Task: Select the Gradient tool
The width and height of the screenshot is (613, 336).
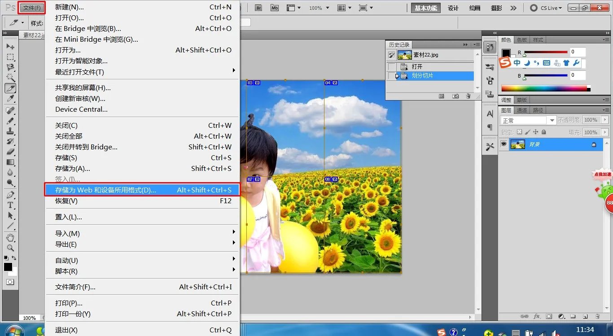Action: [10, 162]
